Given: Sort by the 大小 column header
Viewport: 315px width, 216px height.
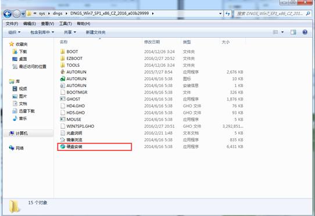Looking at the screenshot, I should coord(225,42).
